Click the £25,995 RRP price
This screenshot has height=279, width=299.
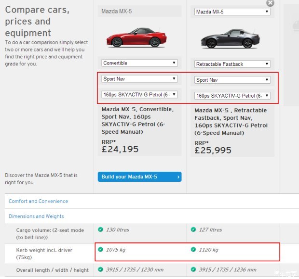coord(213,151)
